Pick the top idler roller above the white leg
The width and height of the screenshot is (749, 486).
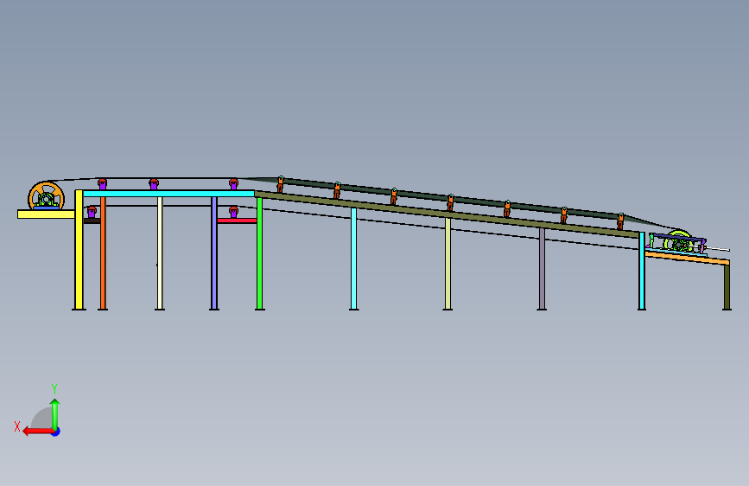(153, 184)
